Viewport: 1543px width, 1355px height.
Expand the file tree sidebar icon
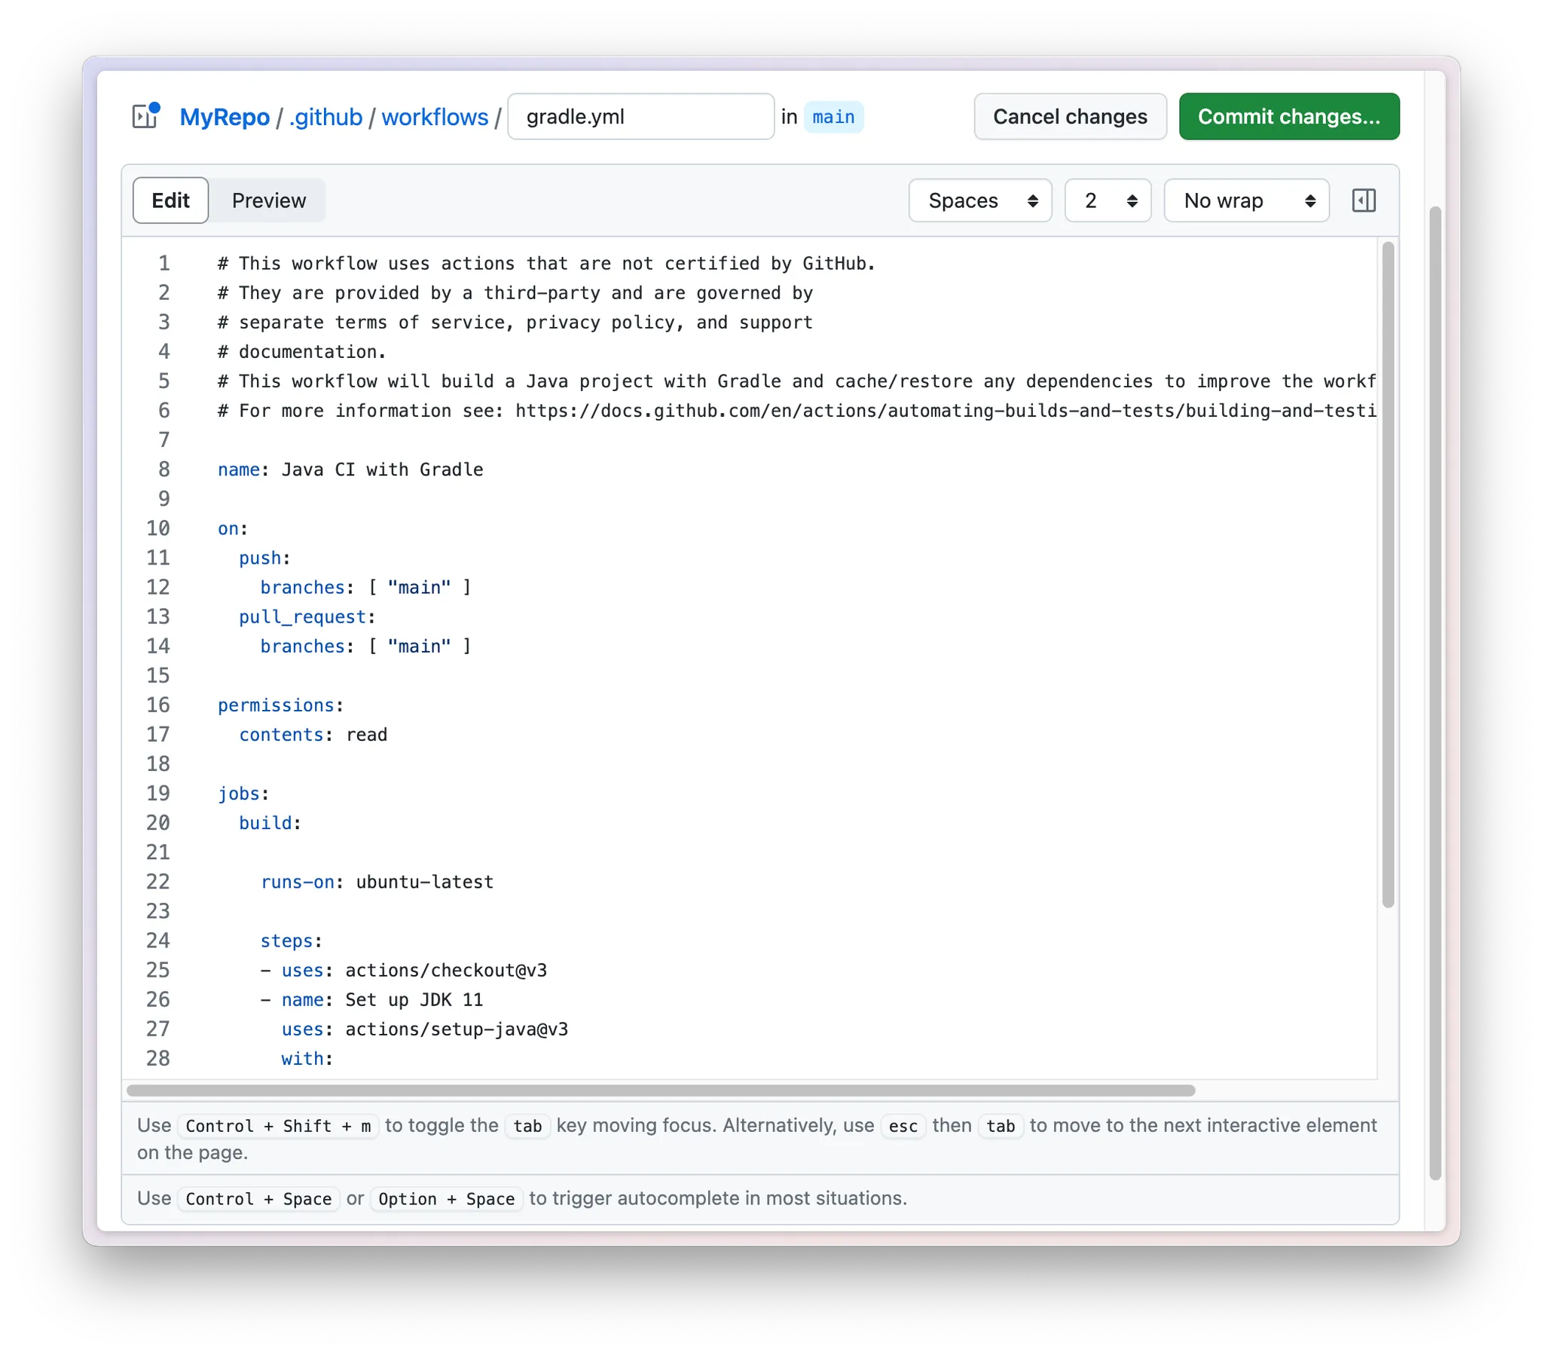click(x=144, y=116)
